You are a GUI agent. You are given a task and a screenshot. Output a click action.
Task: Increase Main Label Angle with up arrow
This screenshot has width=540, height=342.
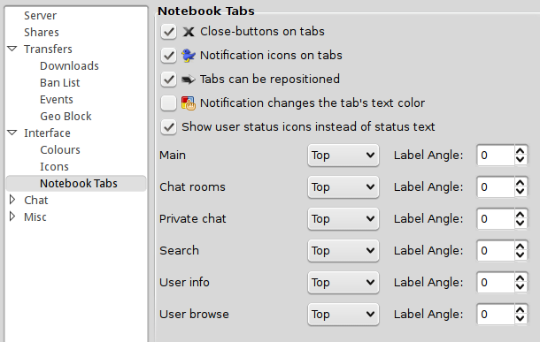coord(521,151)
